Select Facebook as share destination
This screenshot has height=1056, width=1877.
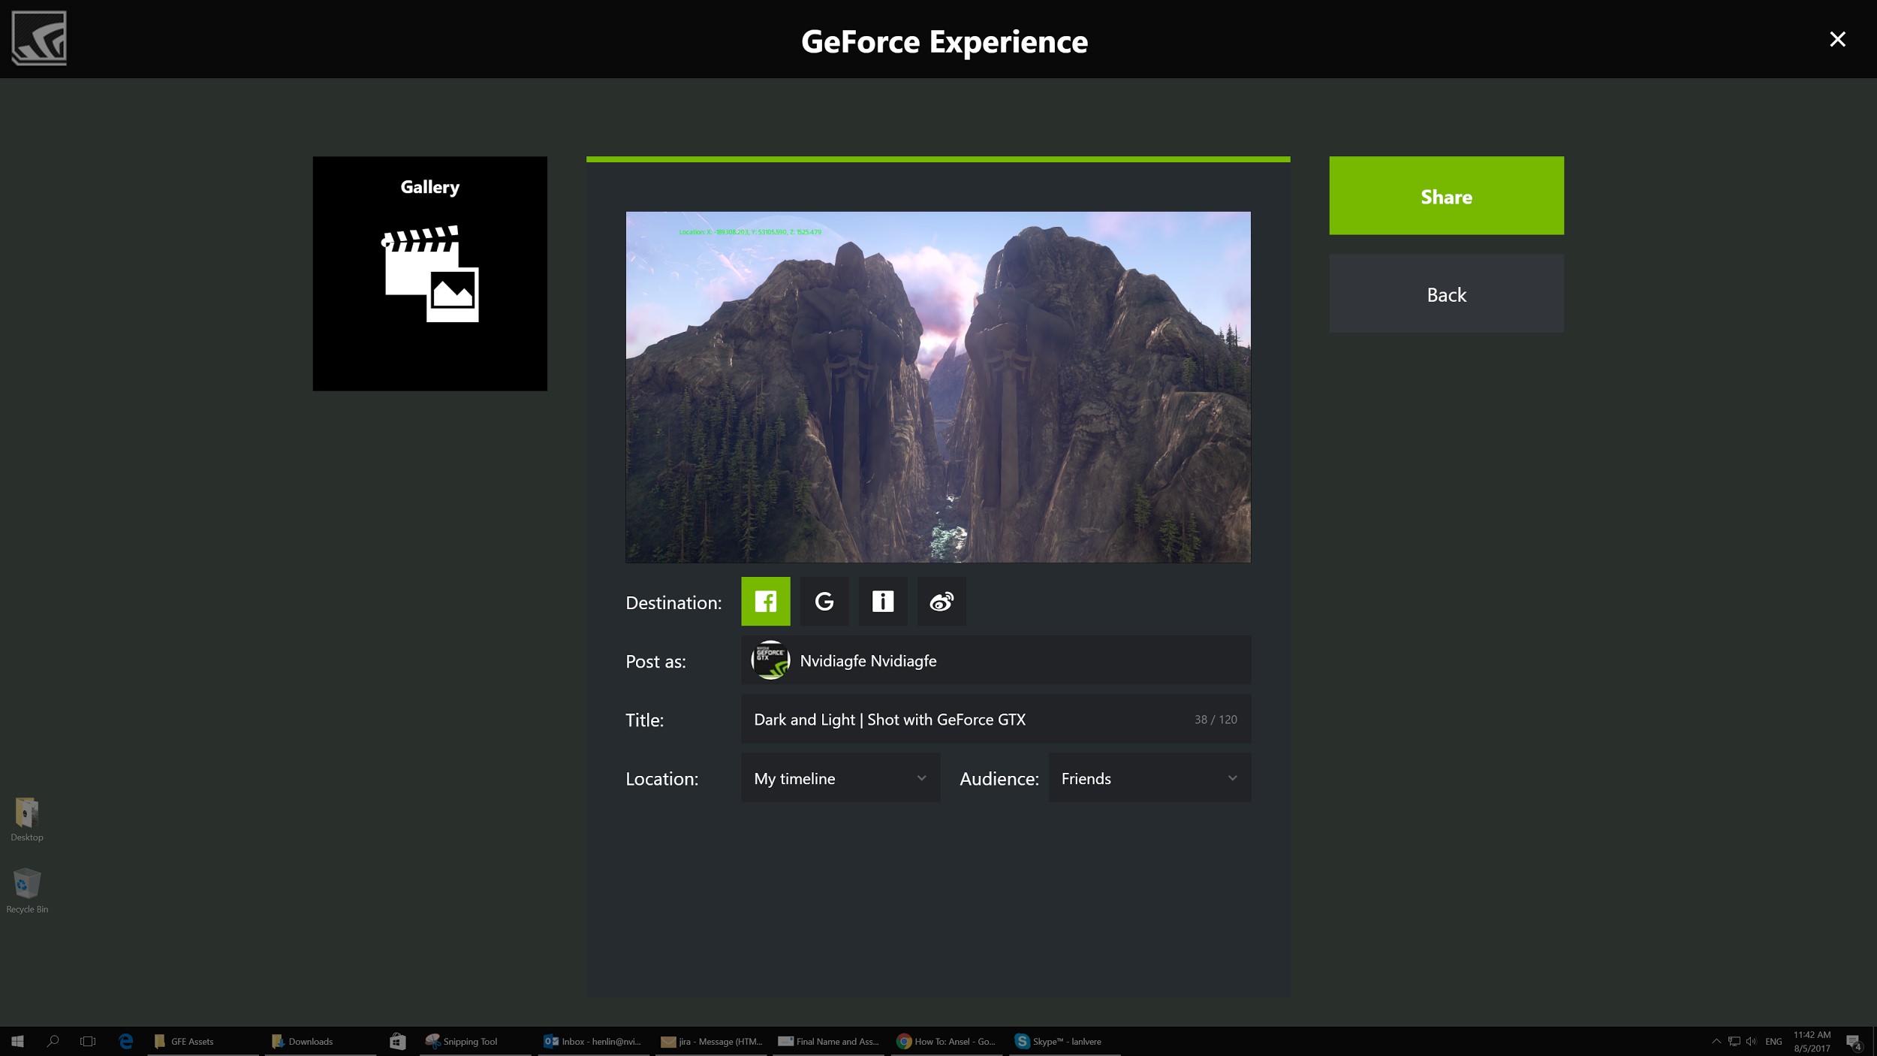tap(766, 601)
